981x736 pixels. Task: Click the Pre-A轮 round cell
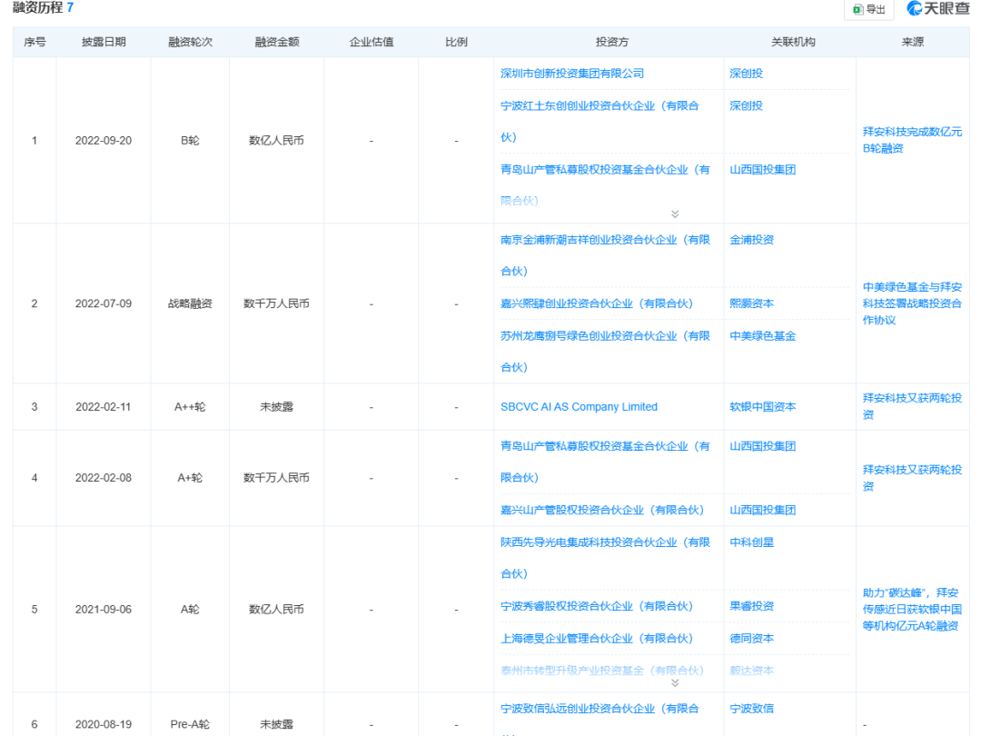(190, 725)
